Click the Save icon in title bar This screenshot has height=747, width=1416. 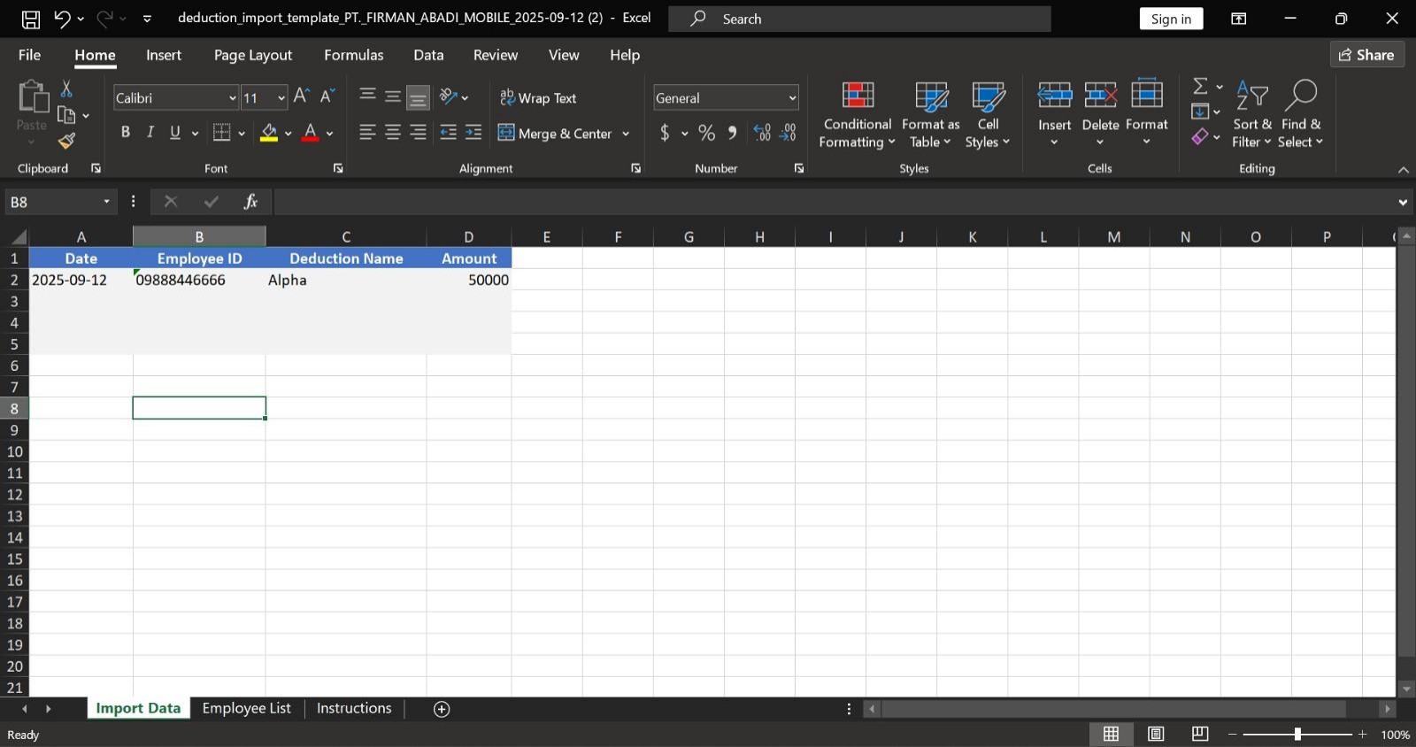tap(31, 19)
